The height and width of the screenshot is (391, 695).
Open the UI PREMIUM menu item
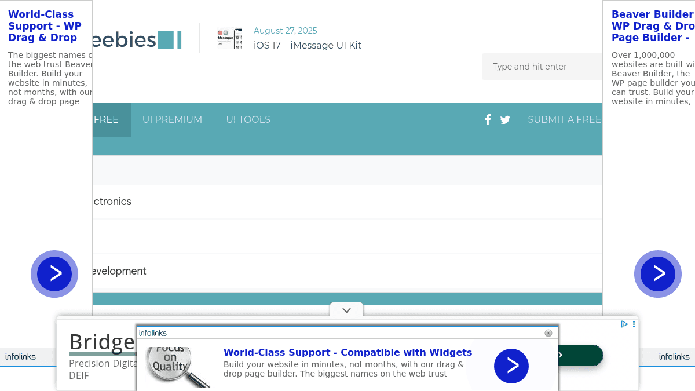pos(172,120)
